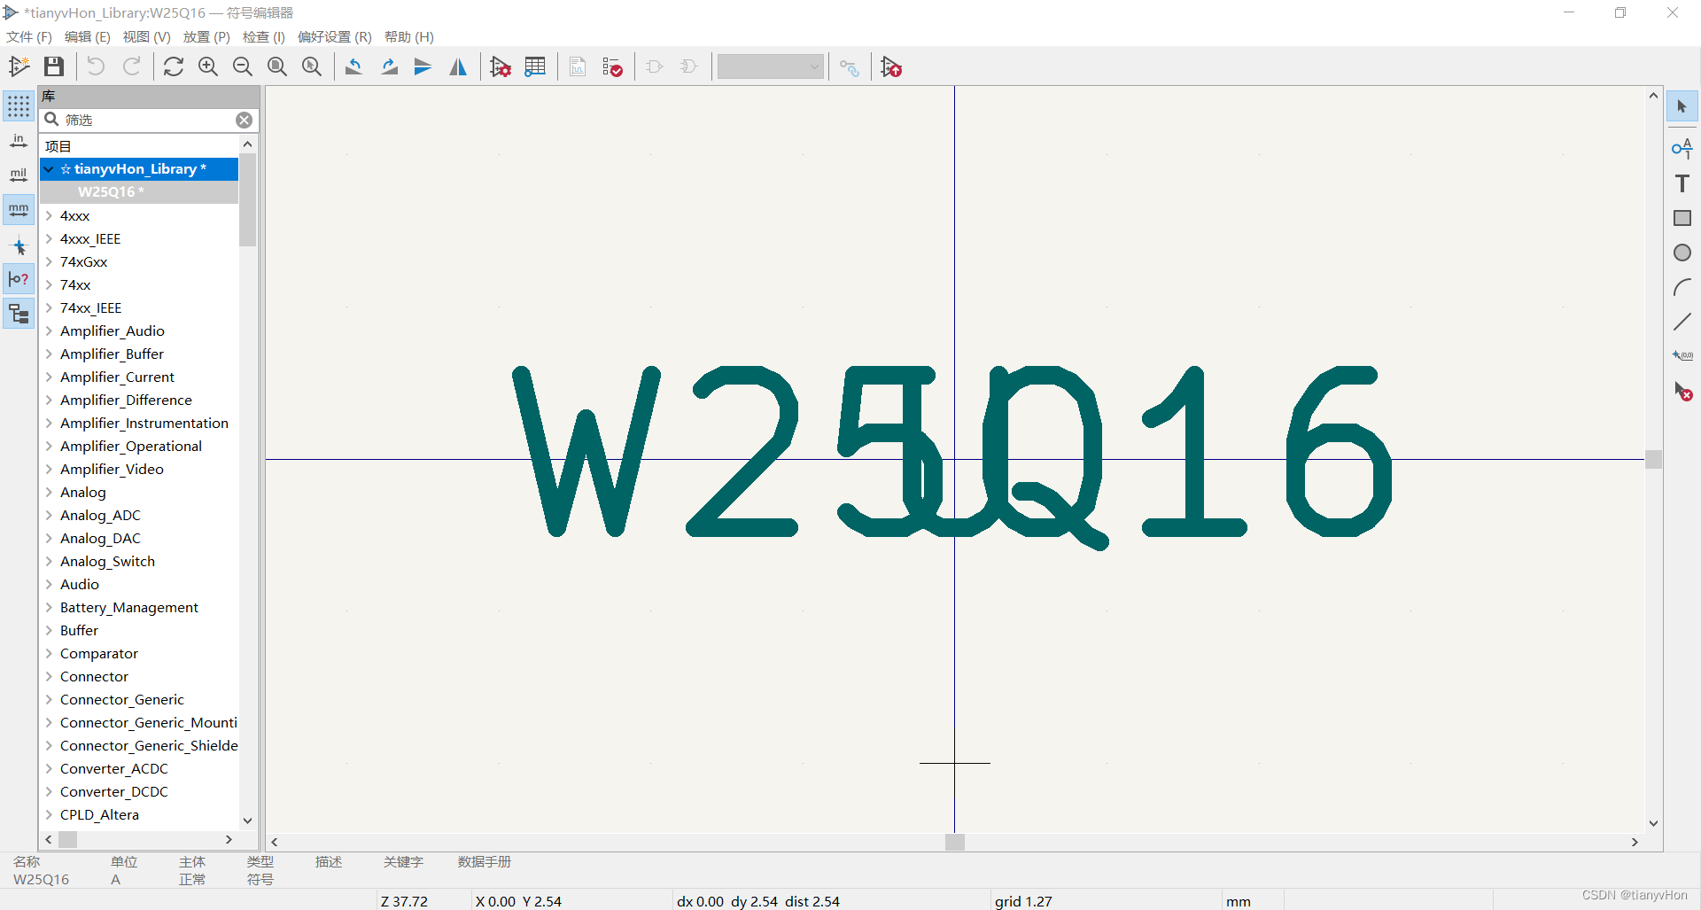The width and height of the screenshot is (1701, 910).
Task: Open symbol properties dialog
Action: (501, 66)
